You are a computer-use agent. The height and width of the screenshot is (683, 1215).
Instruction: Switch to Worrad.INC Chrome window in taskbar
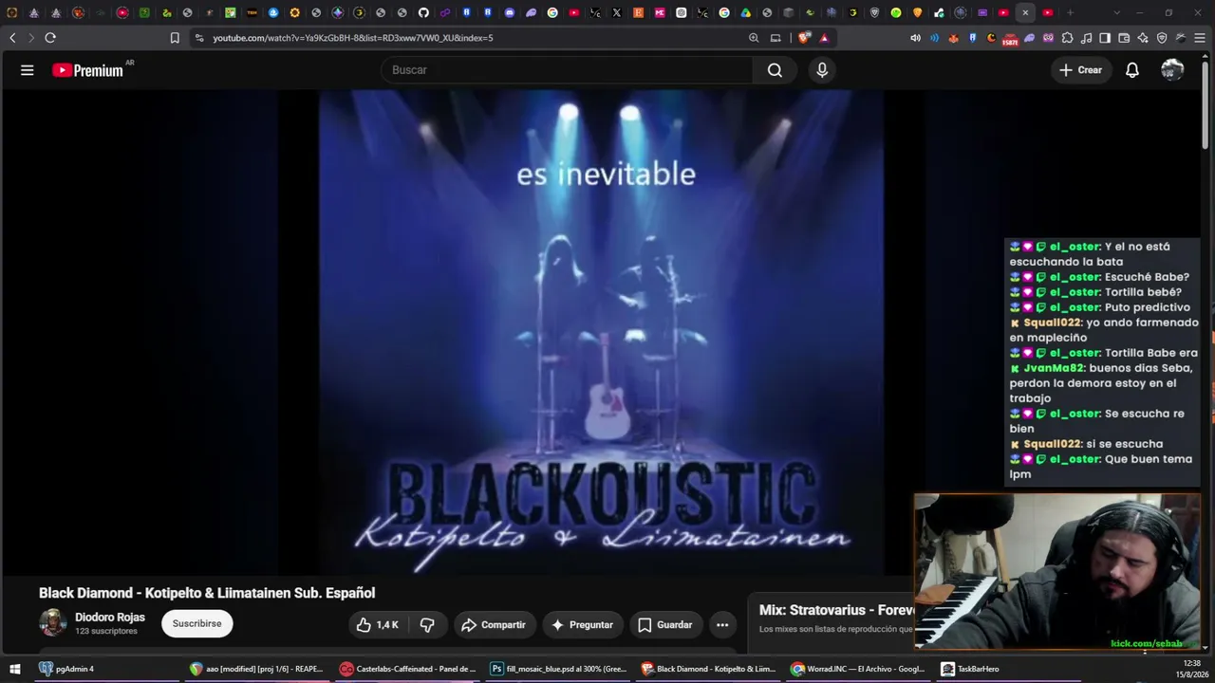point(859,669)
